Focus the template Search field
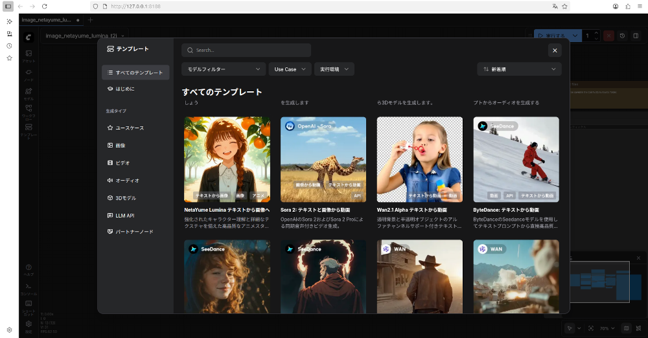648x338 pixels. tap(246, 50)
